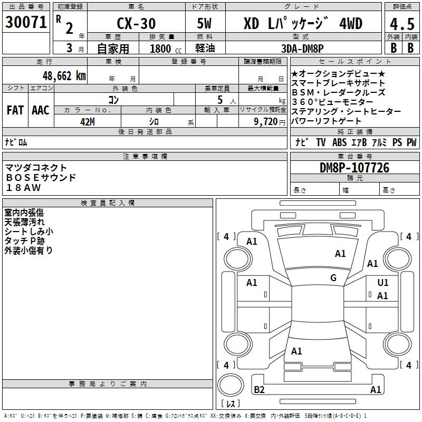This screenshot has height=422, width=422.
Task: Click the lot number 30071
Action: coord(26,22)
